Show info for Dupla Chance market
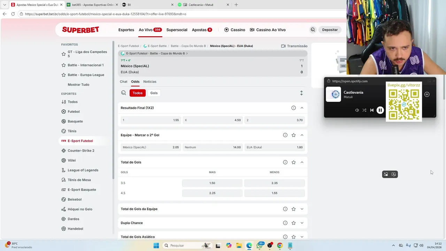The image size is (446, 251). point(285,223)
